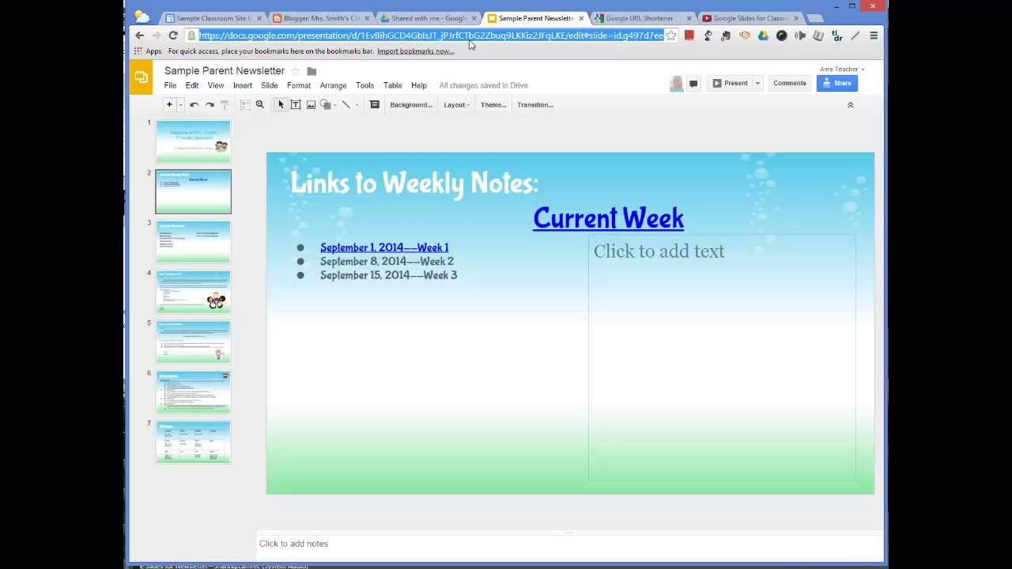Undo the last action
The height and width of the screenshot is (569, 1012).
(194, 104)
